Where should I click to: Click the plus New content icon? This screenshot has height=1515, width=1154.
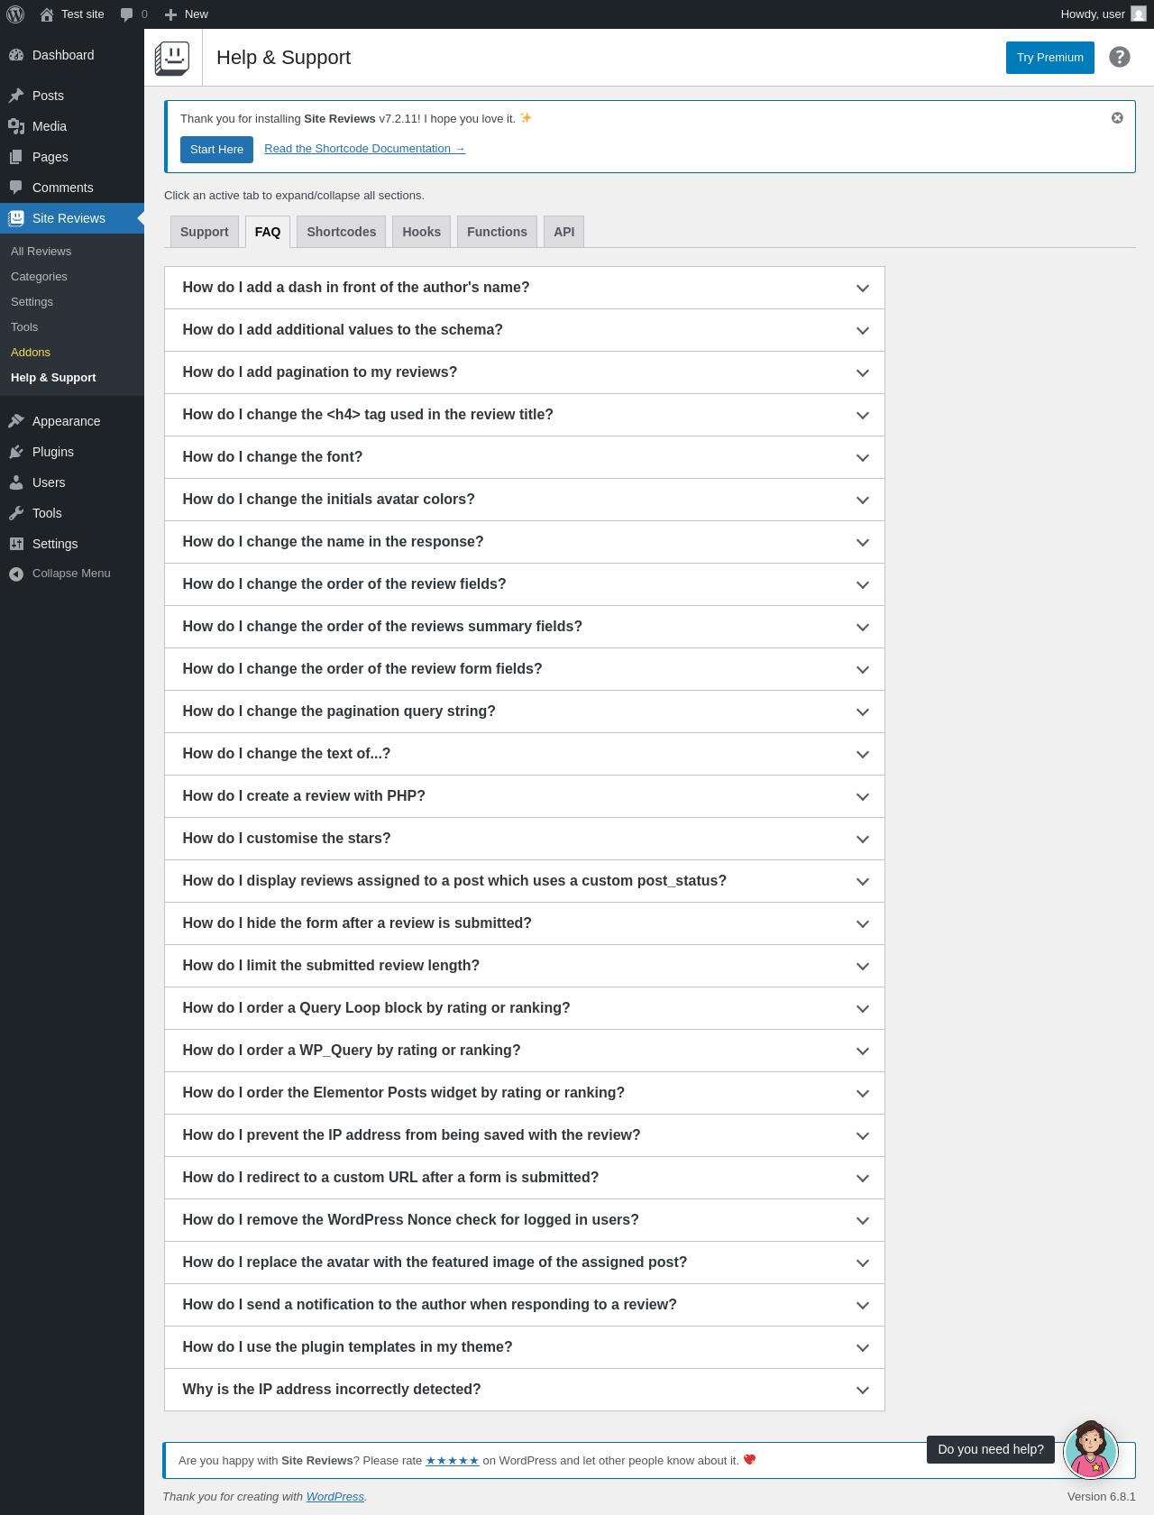pos(170,14)
